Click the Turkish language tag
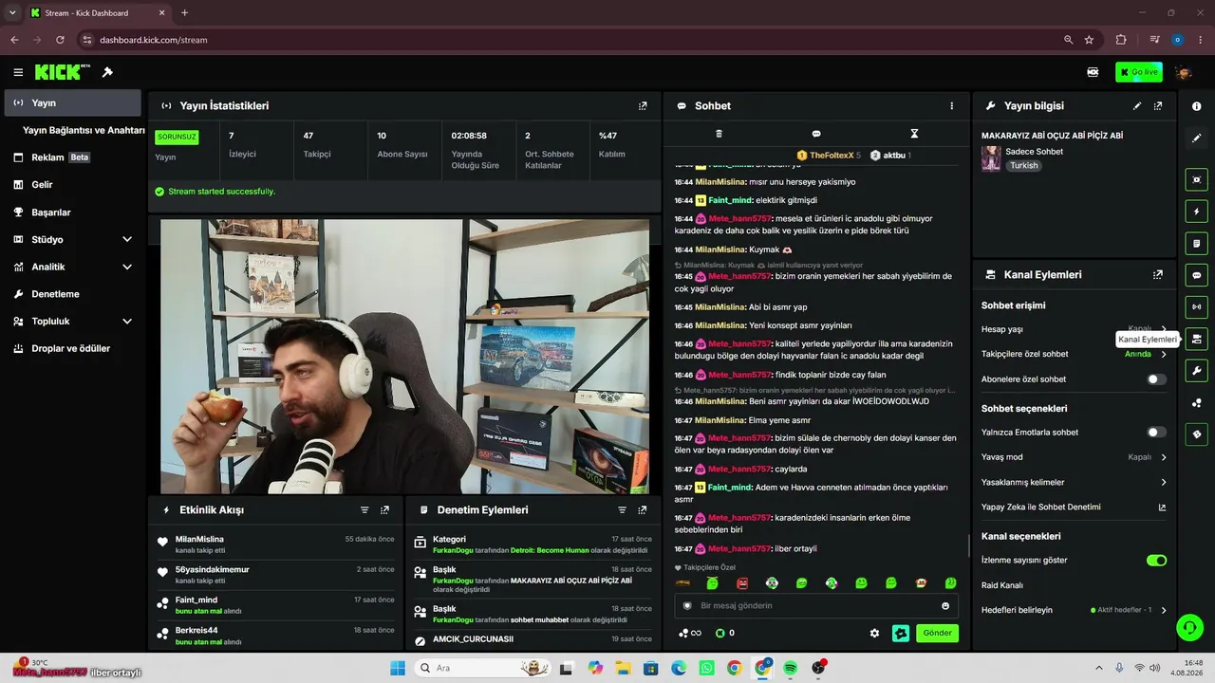The width and height of the screenshot is (1215, 683). (x=1023, y=165)
